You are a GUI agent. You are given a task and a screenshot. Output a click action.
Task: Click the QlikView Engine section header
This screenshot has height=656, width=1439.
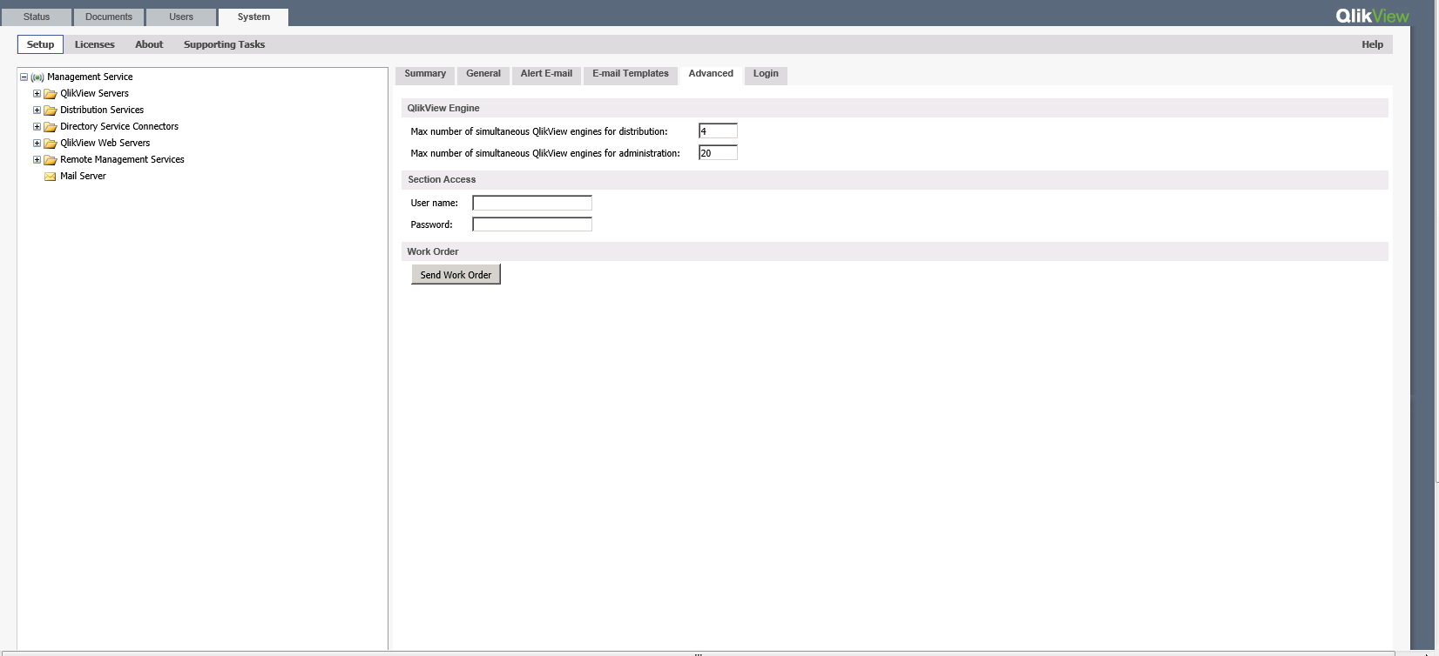[x=895, y=109]
